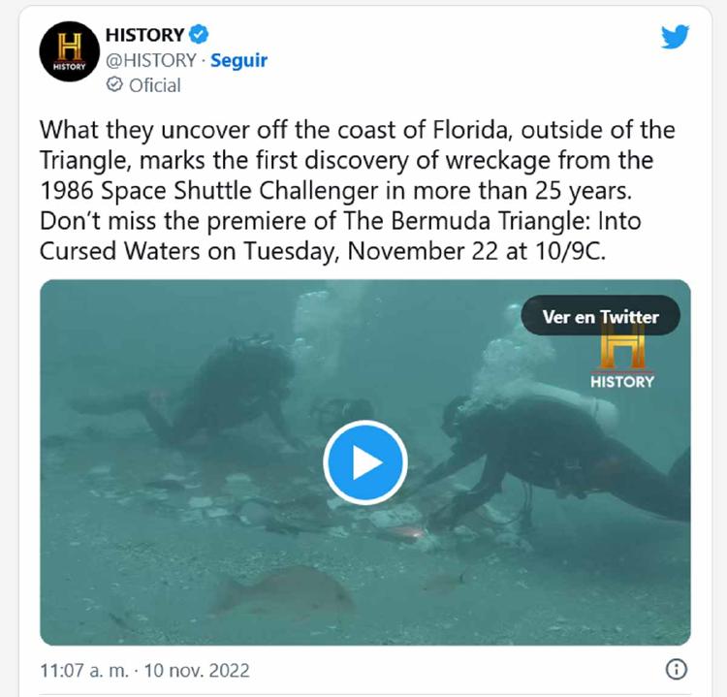This screenshot has width=727, height=697.
Task: Click the large fish in the video frame
Action: pyautogui.click(x=284, y=589)
